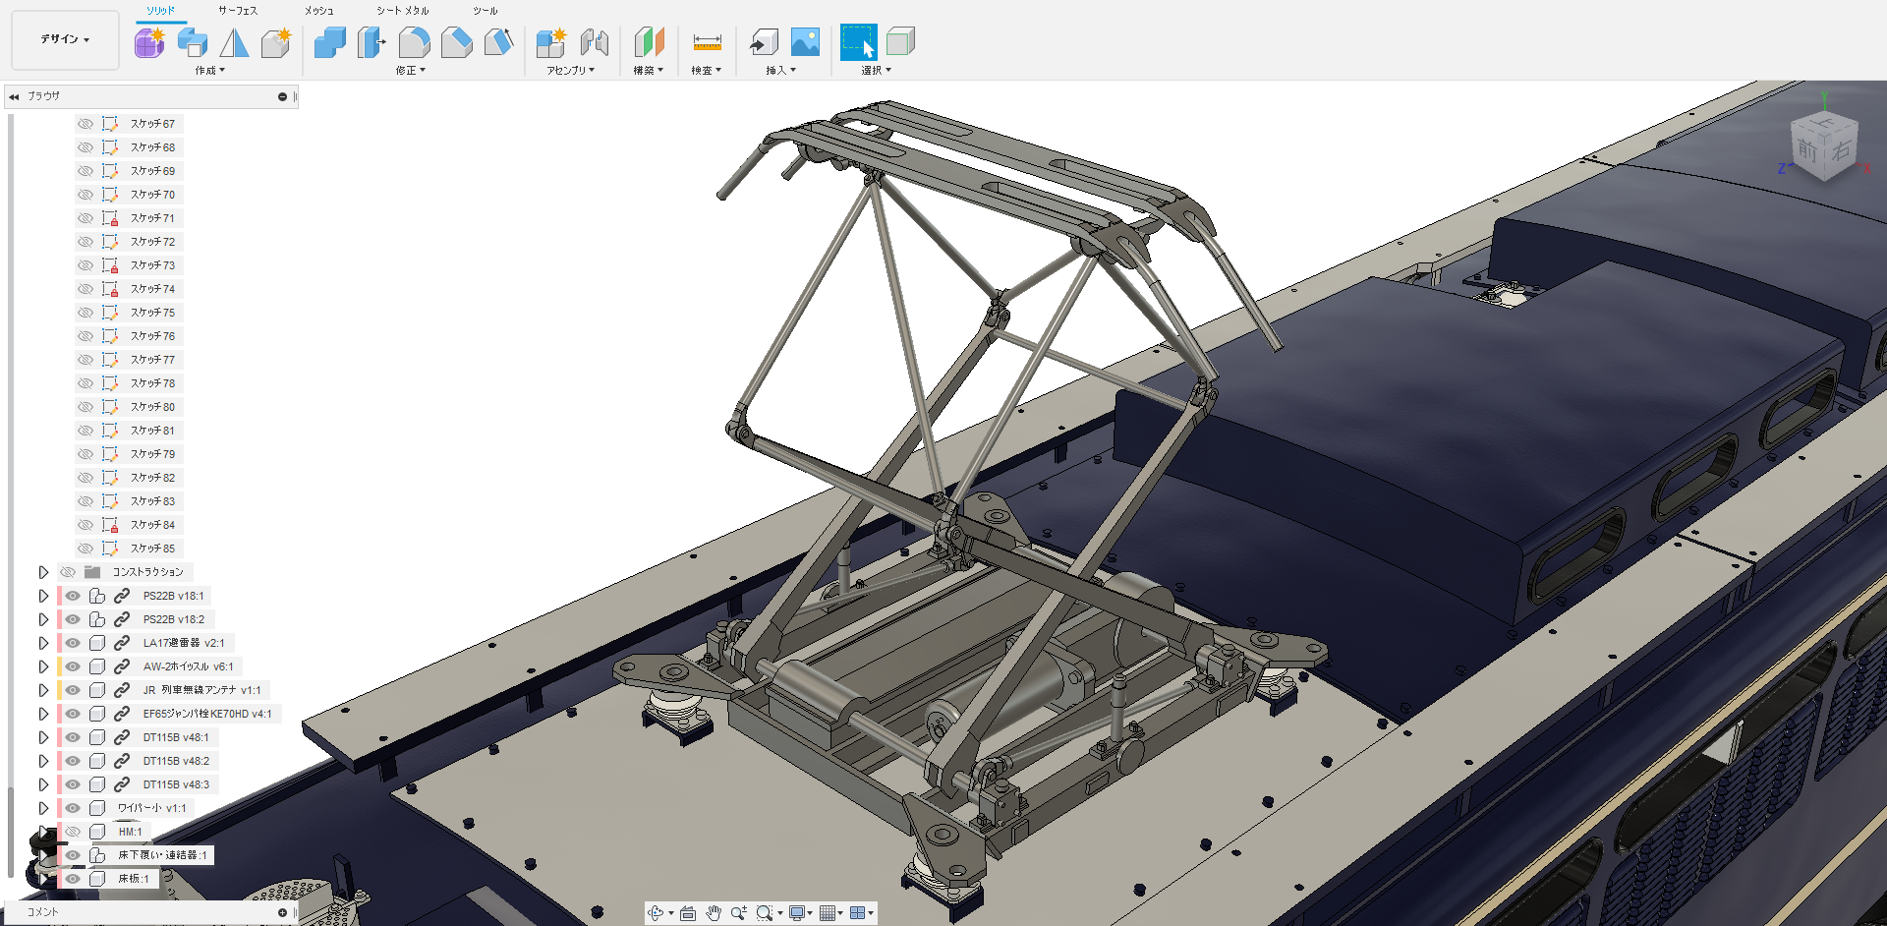Click the Zoom tool icon

[x=739, y=913]
